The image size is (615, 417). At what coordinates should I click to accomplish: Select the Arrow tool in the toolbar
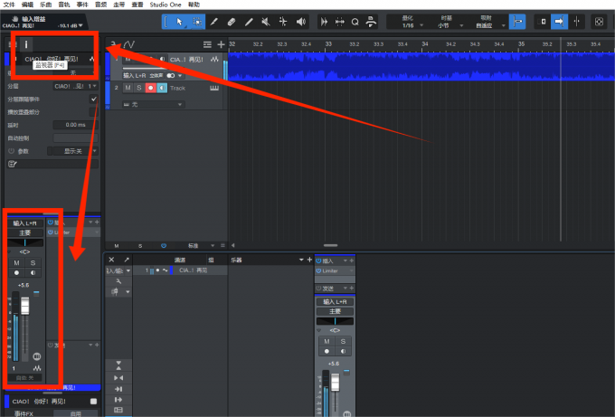pos(179,22)
